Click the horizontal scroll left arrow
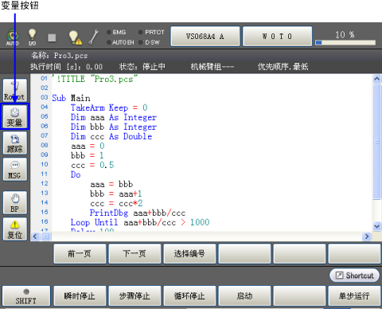 [35, 237]
